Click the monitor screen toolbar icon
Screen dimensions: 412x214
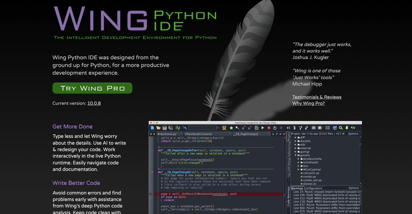tap(335, 128)
